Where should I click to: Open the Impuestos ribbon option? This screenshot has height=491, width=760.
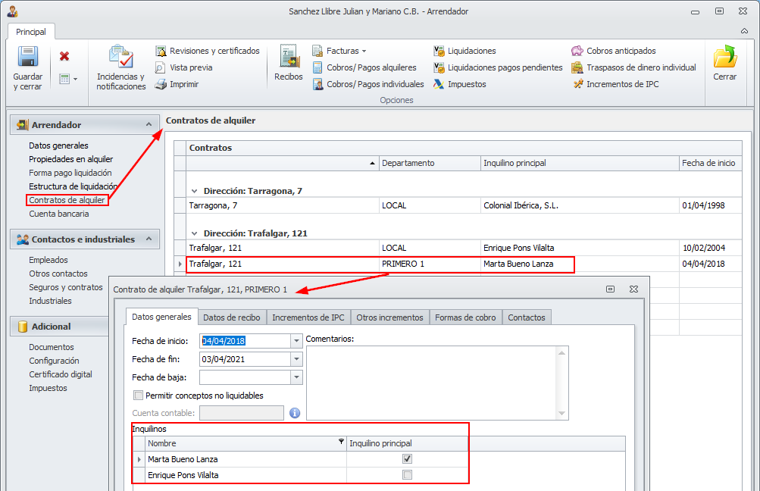point(460,84)
